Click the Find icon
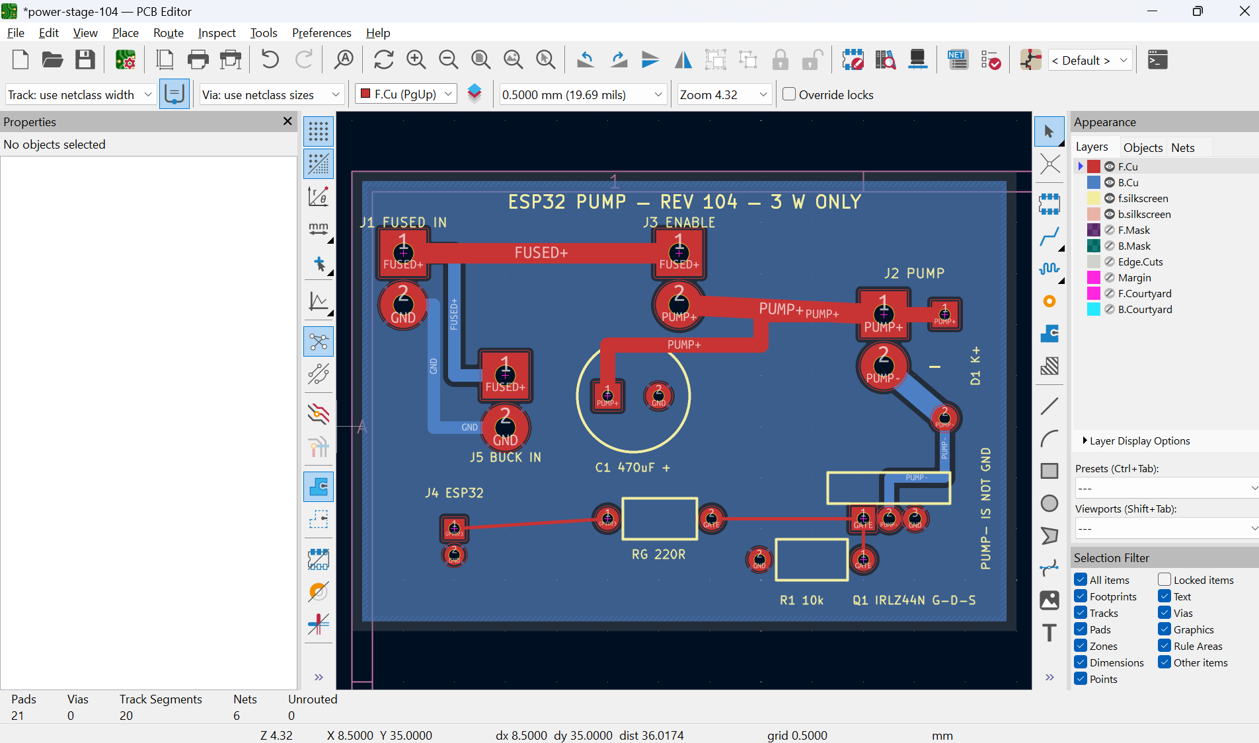 (344, 60)
